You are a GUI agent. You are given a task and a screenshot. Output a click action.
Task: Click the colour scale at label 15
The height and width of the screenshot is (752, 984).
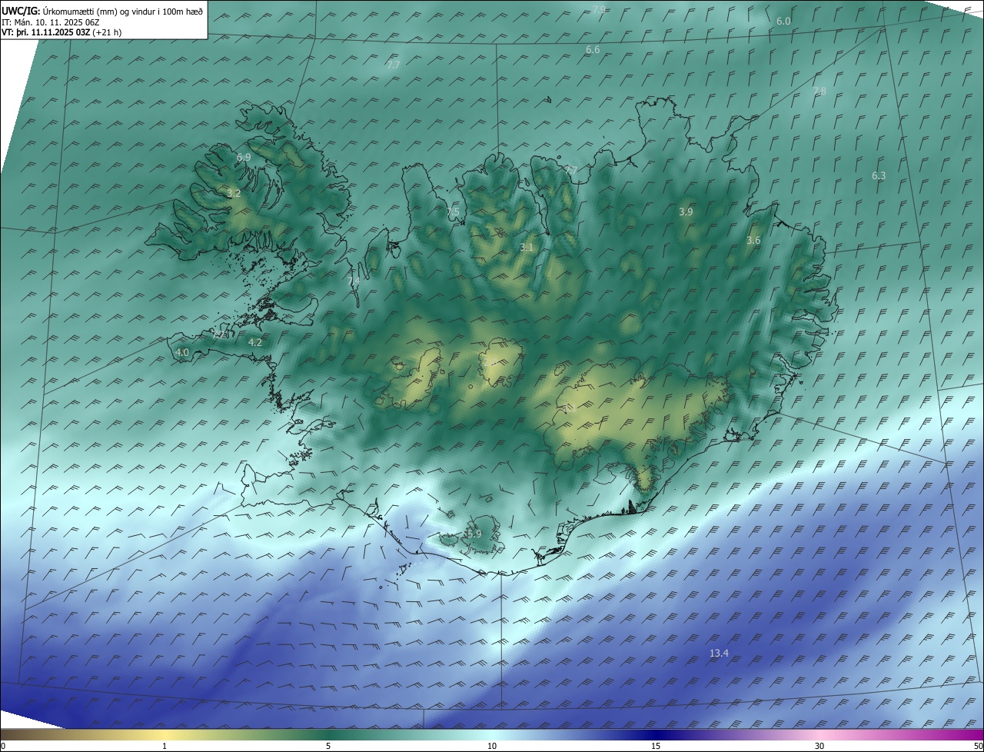656,746
